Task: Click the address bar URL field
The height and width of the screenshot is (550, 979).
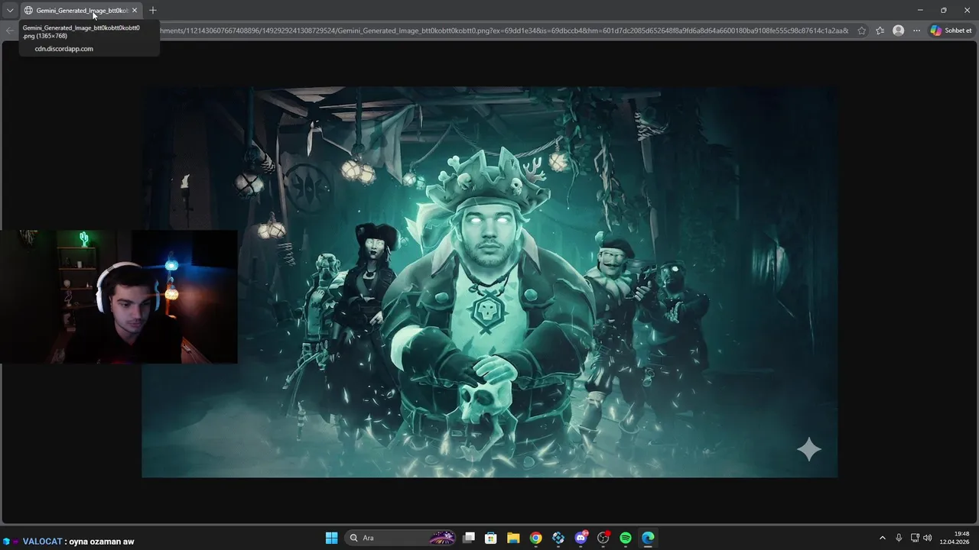Action: (x=505, y=31)
